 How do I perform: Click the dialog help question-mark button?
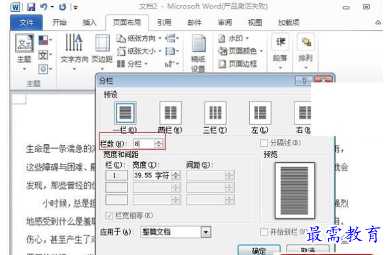point(304,81)
